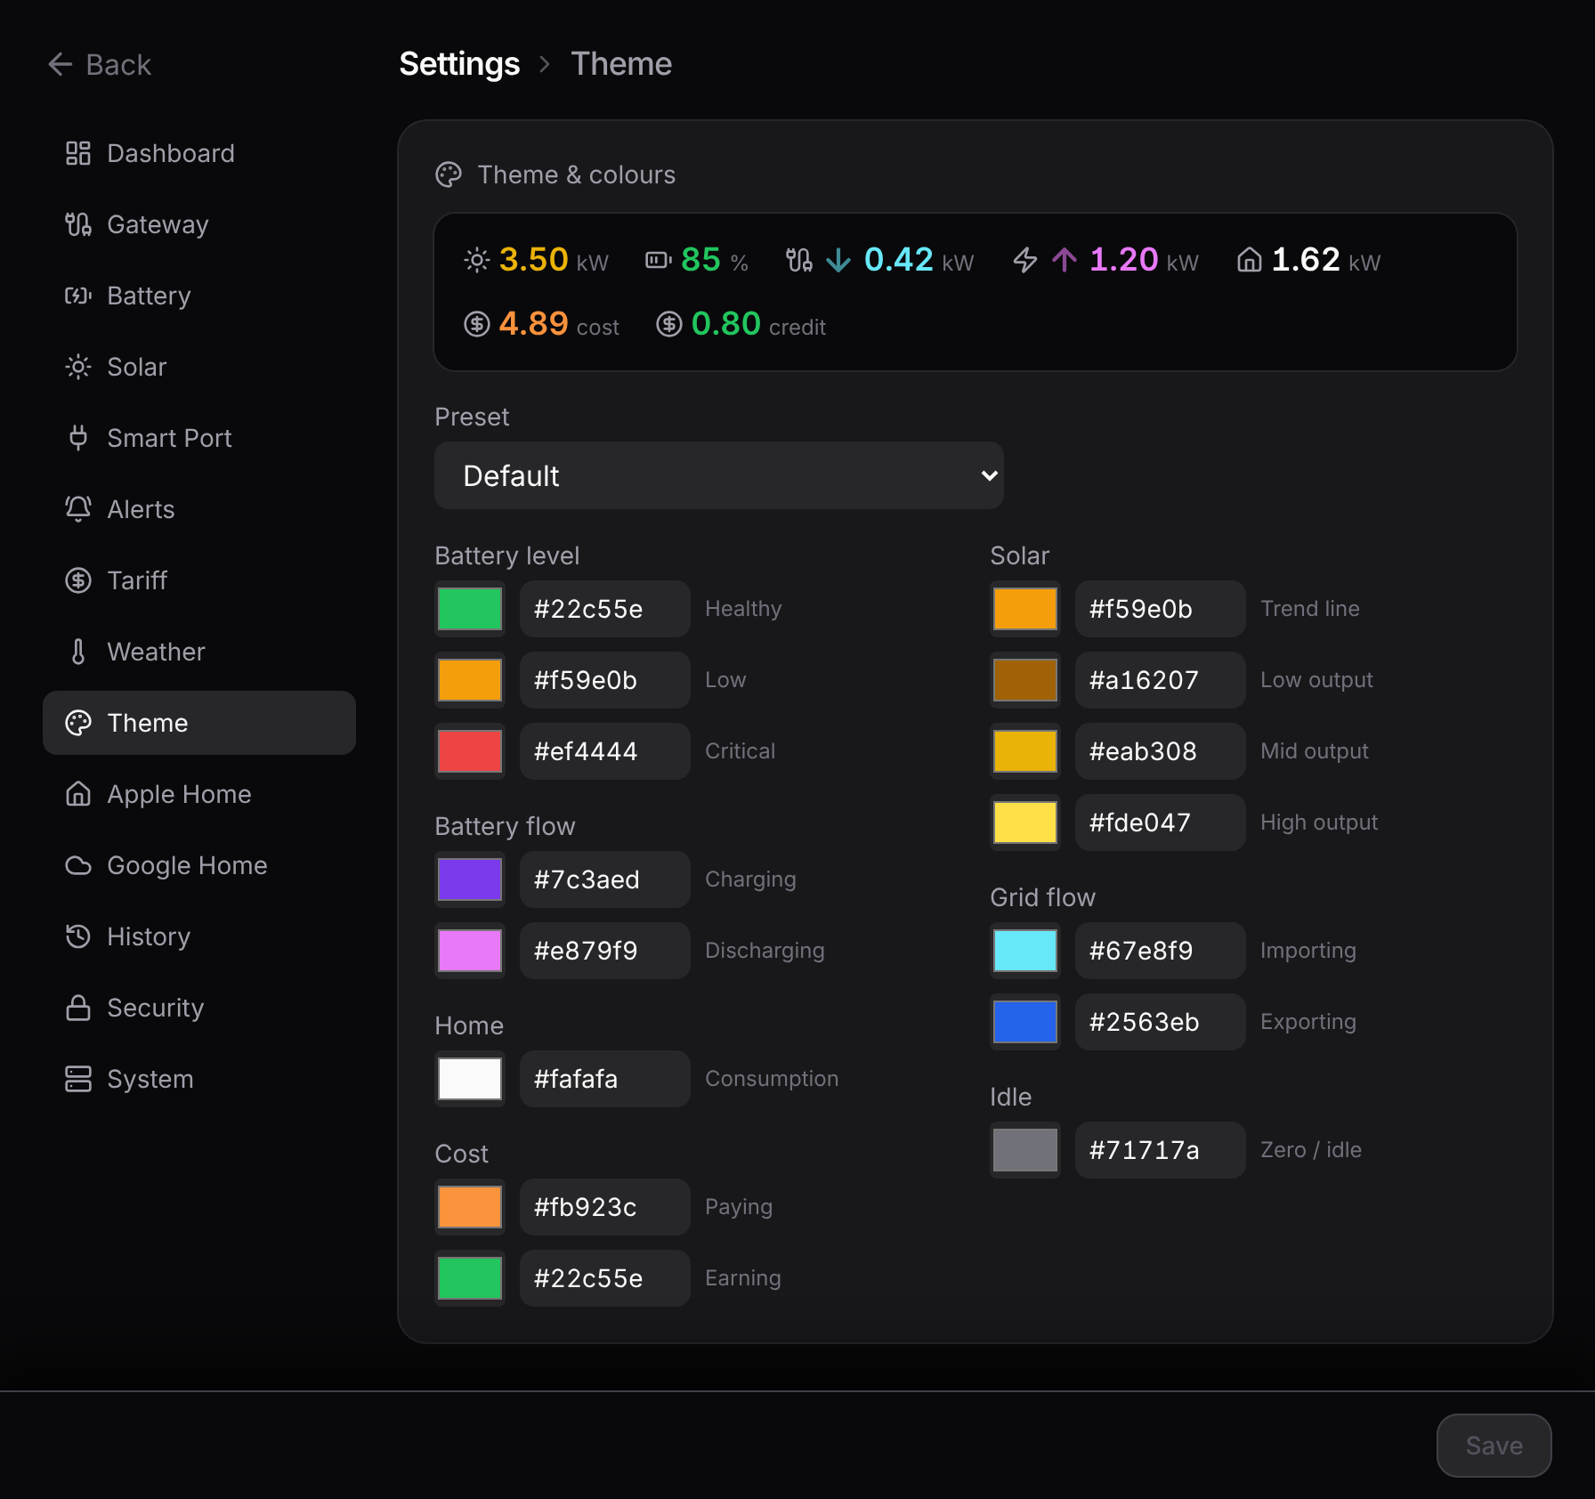Click the Gateway icon in sidebar
The height and width of the screenshot is (1499, 1595).
coord(78,224)
